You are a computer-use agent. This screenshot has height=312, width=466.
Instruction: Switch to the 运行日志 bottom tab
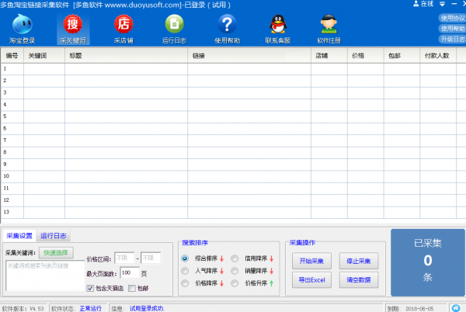(53, 236)
